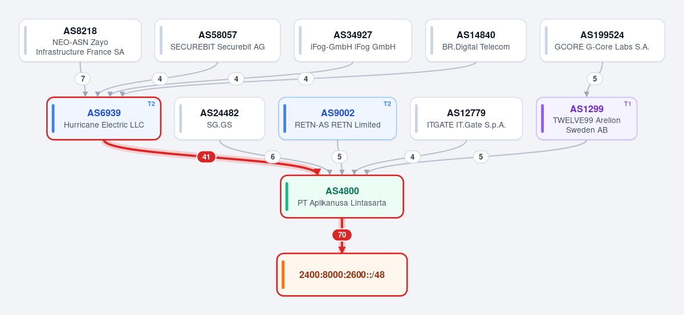Select the AS34927 iFog GmbH node
The image size is (684, 315).
tap(353, 40)
